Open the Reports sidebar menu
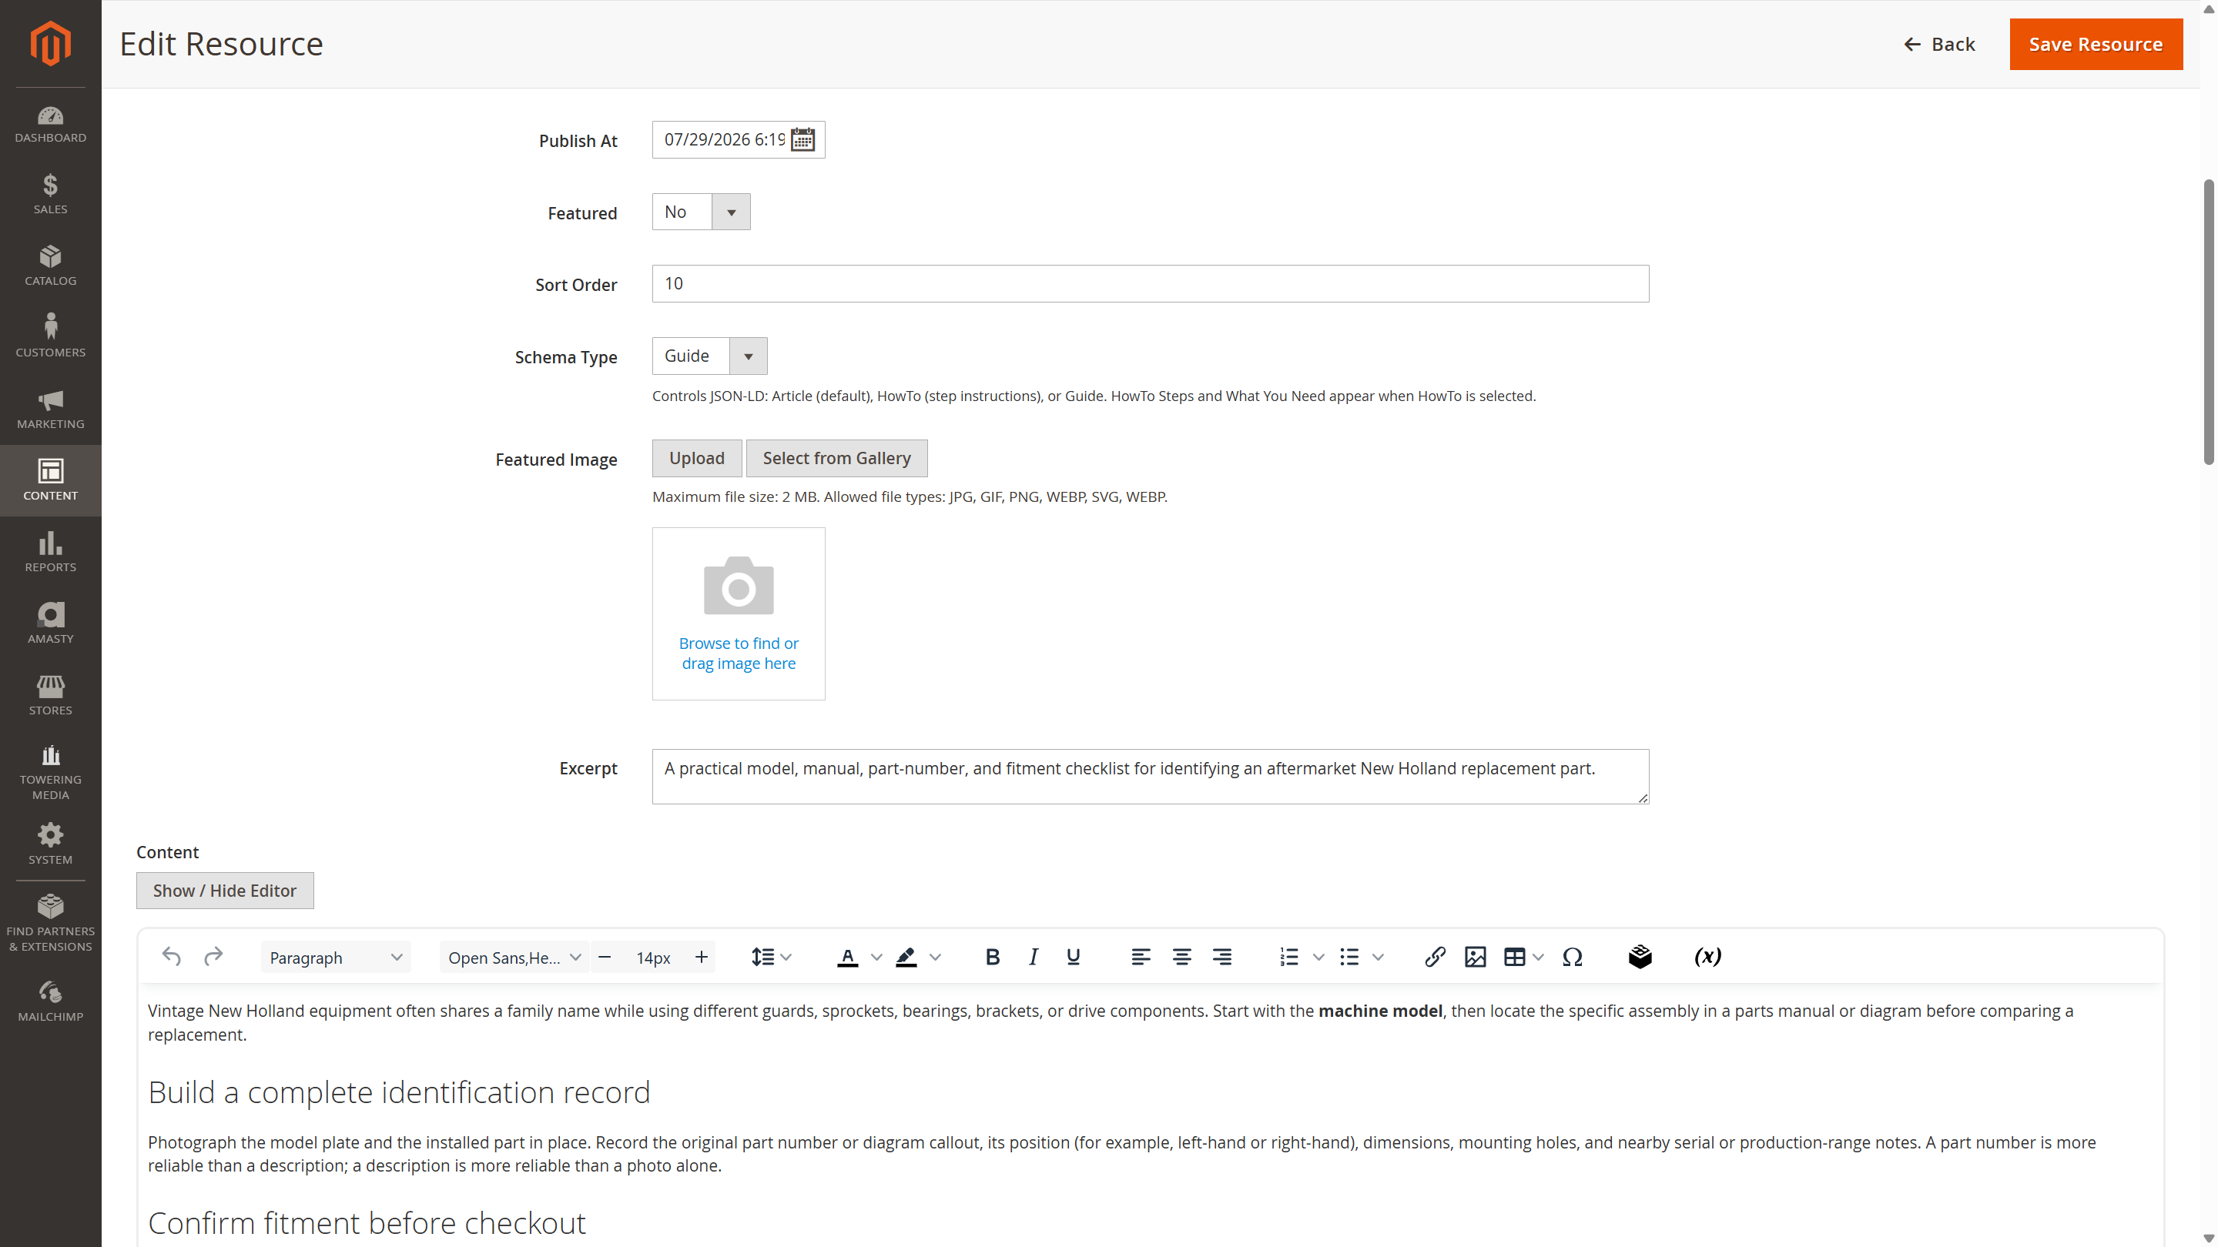Image resolution: width=2218 pixels, height=1247 pixels. tap(50, 553)
